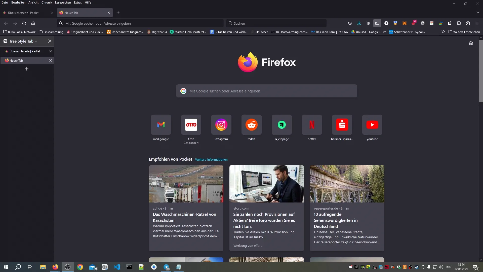483x272 pixels.
Task: Open the Firefox library view
Action: 368,23
